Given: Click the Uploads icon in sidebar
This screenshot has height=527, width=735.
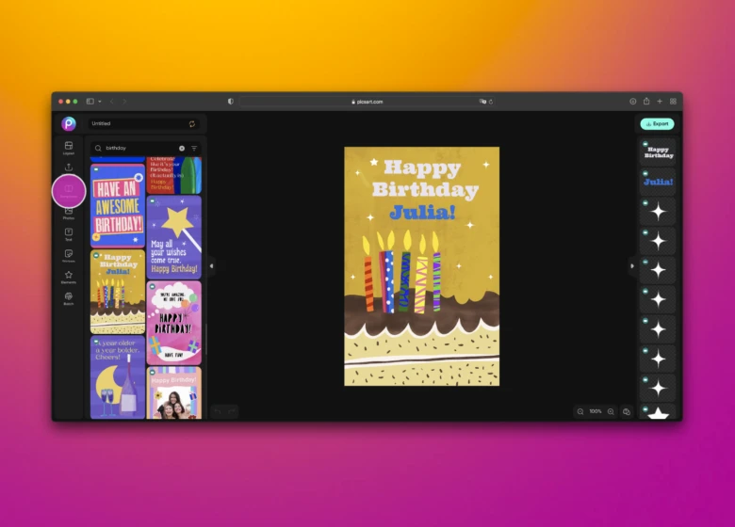Looking at the screenshot, I should pos(69,168).
